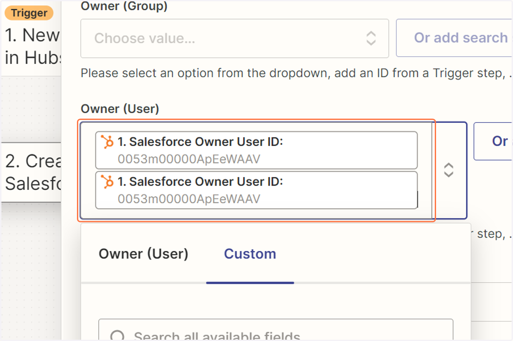Toggle the Owner (User) dropdown chevron arrows
This screenshot has height=341, width=513.
[x=448, y=170]
